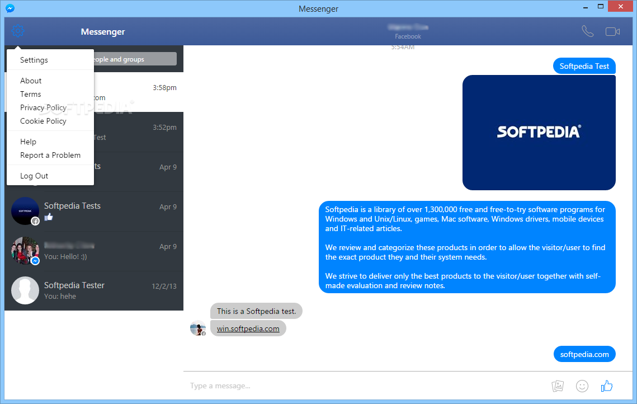
Task: Open Cookie Policy menu entry
Action: [50, 121]
